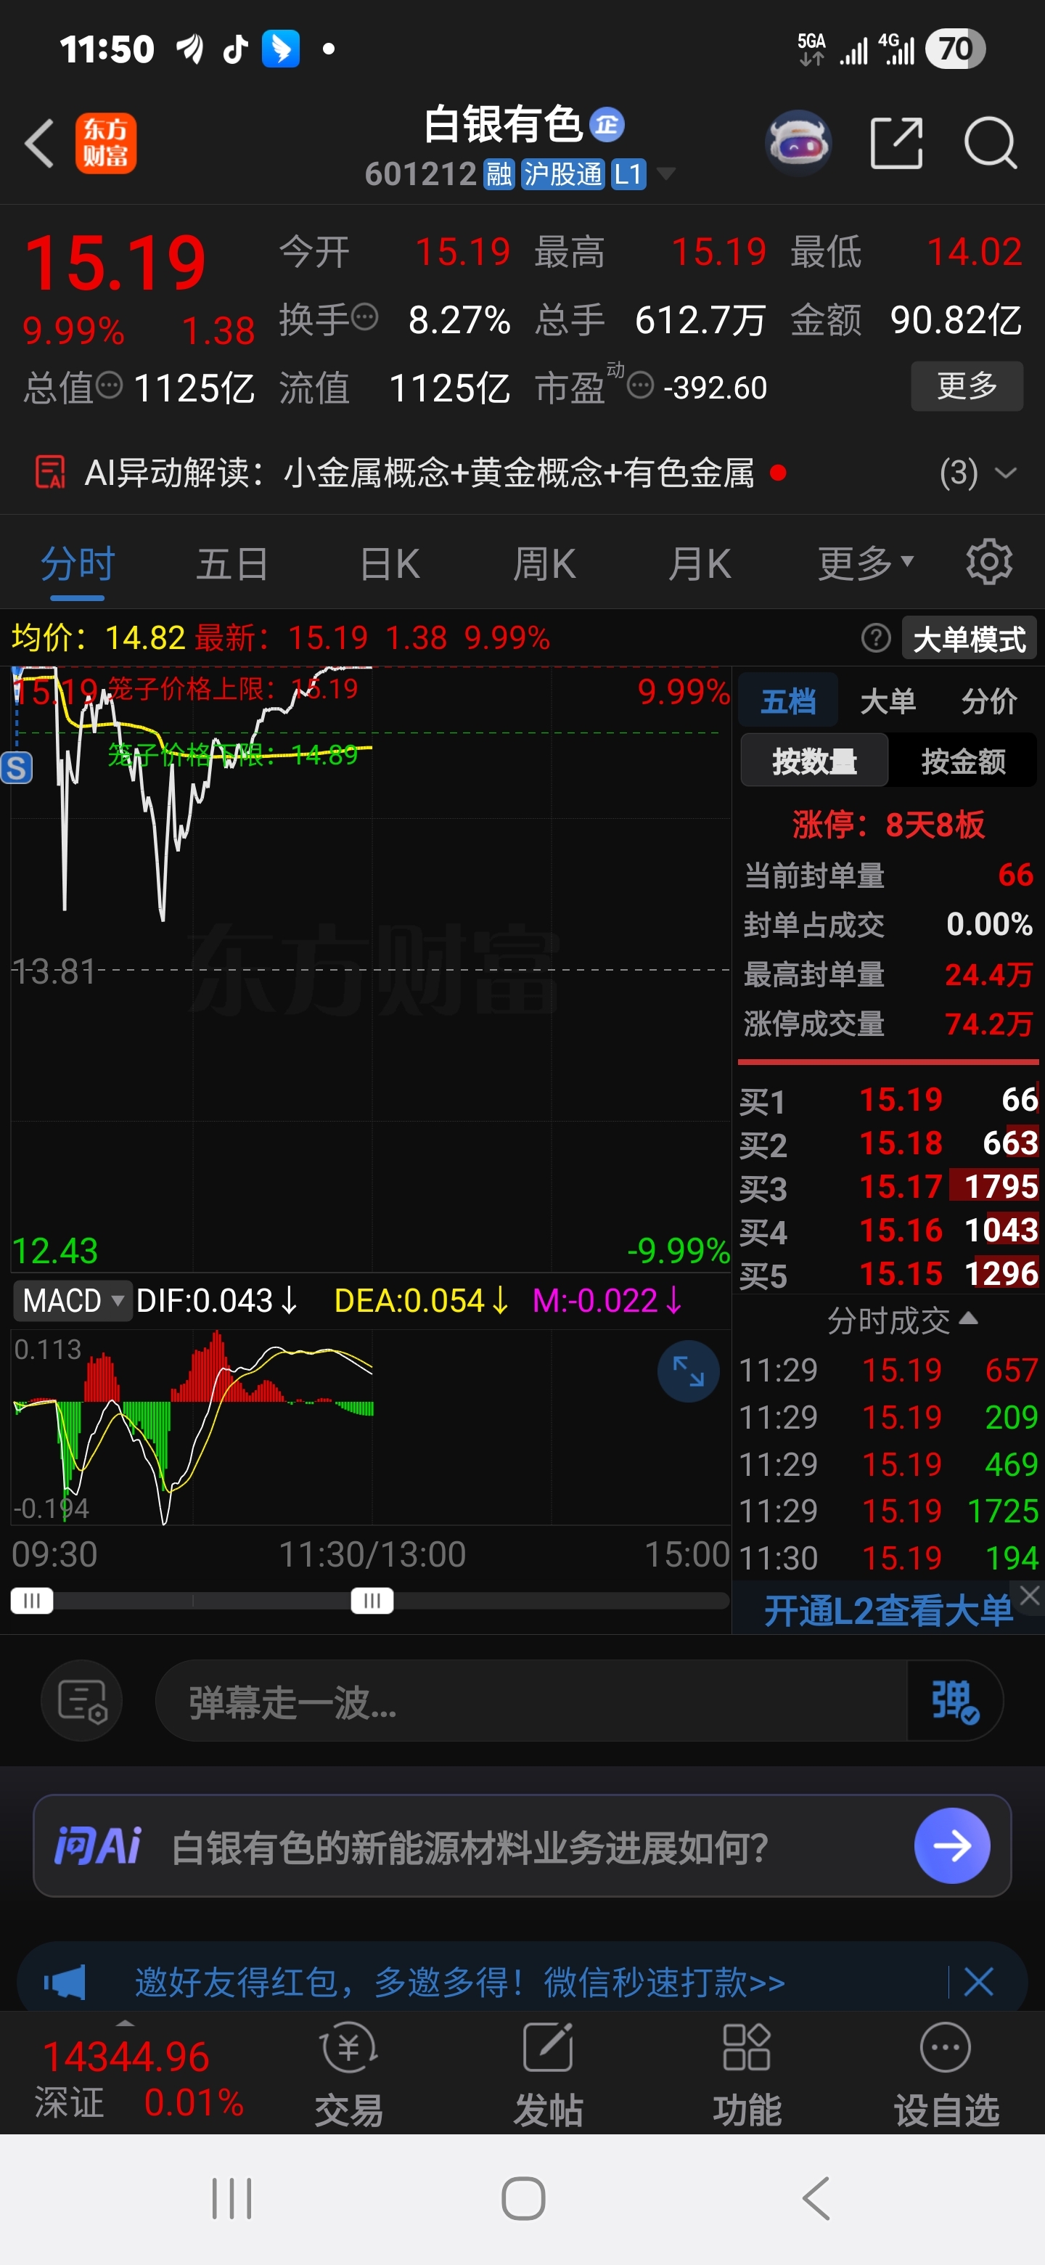Toggle the 弹 barrage switch
Image resolution: width=1045 pixels, height=2265 pixels.
click(955, 1700)
